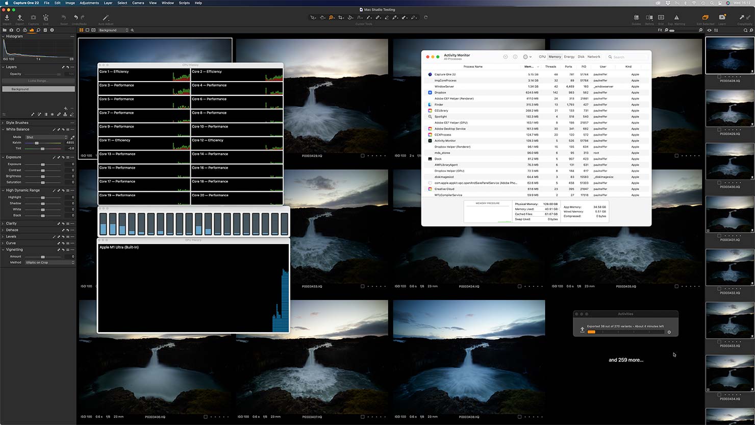Open the Adjustments menu

89,3
